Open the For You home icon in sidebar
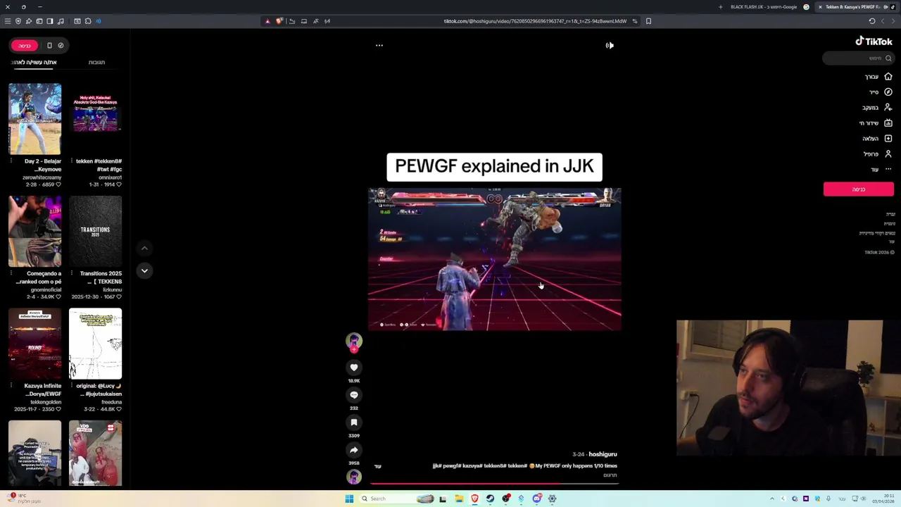 coord(888,76)
